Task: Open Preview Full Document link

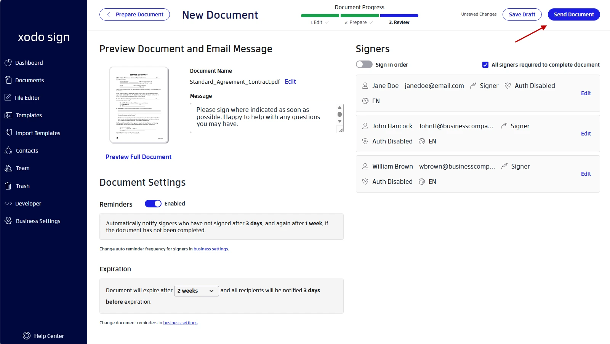Action: [x=138, y=157]
